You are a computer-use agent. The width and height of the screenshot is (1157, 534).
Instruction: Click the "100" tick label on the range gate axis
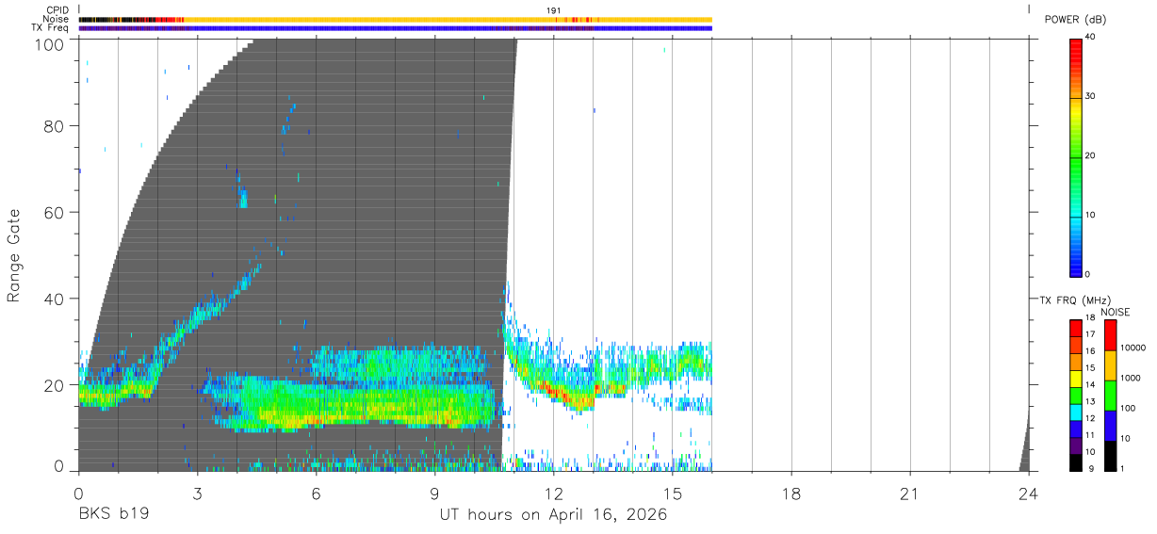pyautogui.click(x=50, y=43)
